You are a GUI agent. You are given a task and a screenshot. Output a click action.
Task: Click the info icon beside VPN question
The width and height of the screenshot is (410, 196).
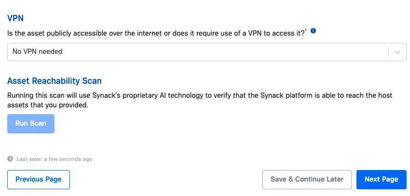pyautogui.click(x=313, y=31)
